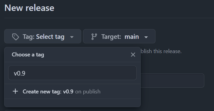This screenshot has width=214, height=111.
Task: Click the empty area below Create new tag option
Action: (x=72, y=103)
